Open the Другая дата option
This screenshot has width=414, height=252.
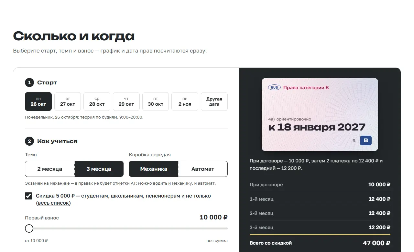pyautogui.click(x=214, y=102)
